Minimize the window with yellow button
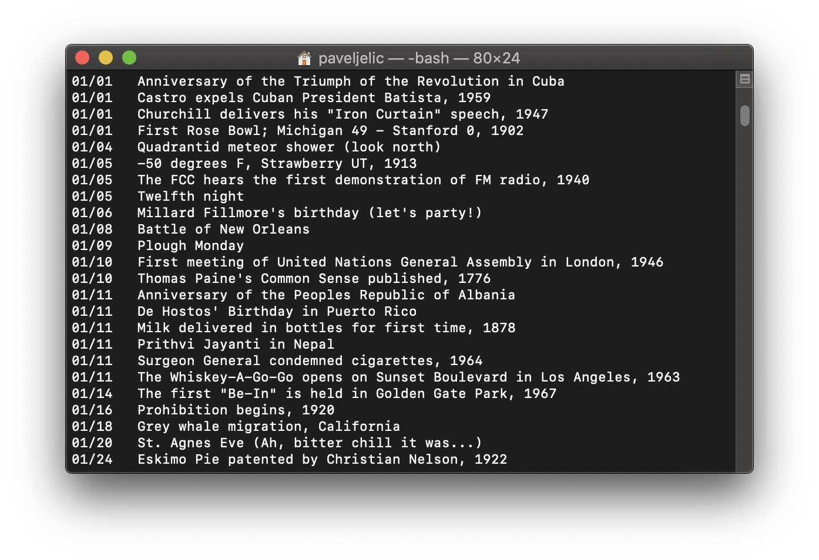This screenshot has width=819, height=560. [106, 58]
